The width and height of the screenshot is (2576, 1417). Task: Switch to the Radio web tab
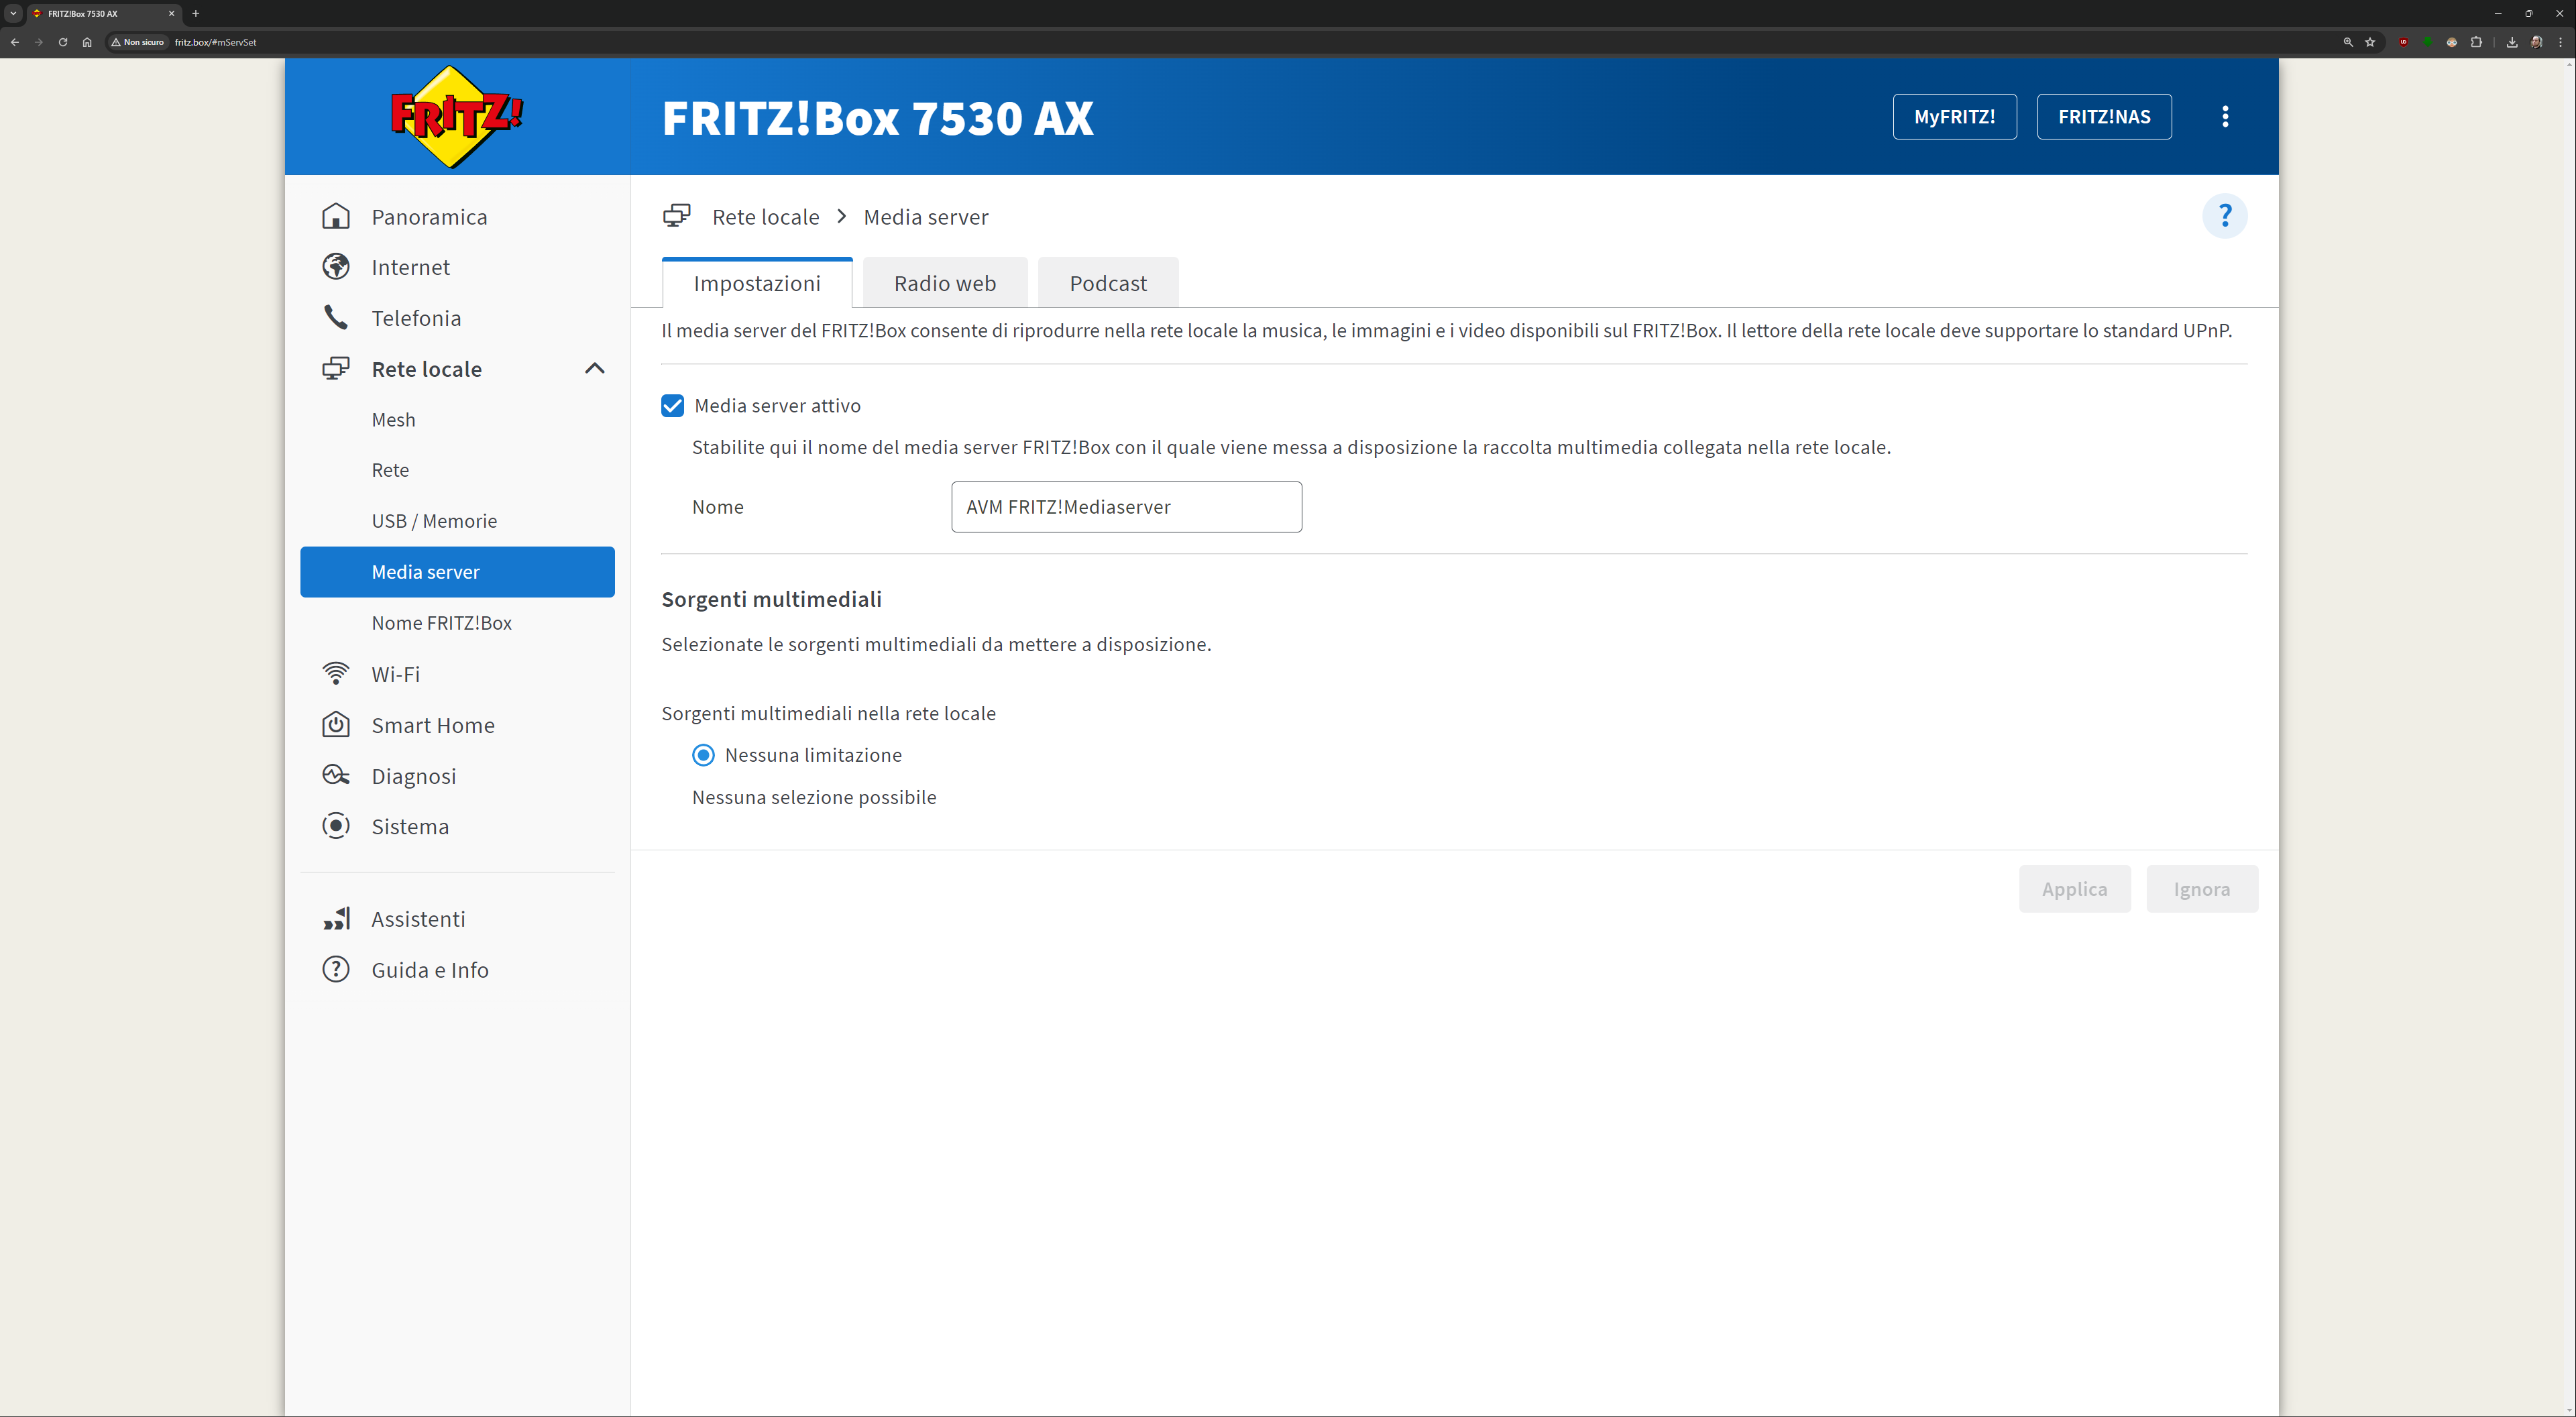coord(944,283)
